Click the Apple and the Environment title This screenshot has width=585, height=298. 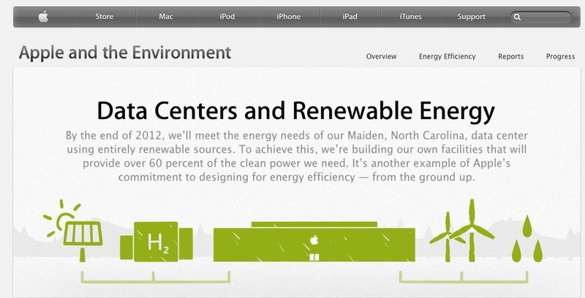point(125,53)
